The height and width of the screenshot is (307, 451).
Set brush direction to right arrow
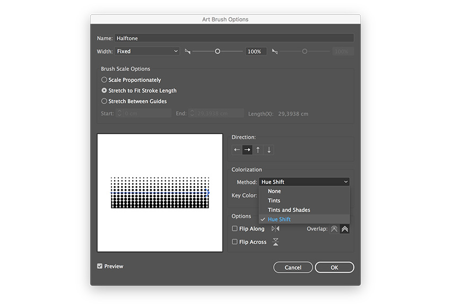(x=247, y=150)
